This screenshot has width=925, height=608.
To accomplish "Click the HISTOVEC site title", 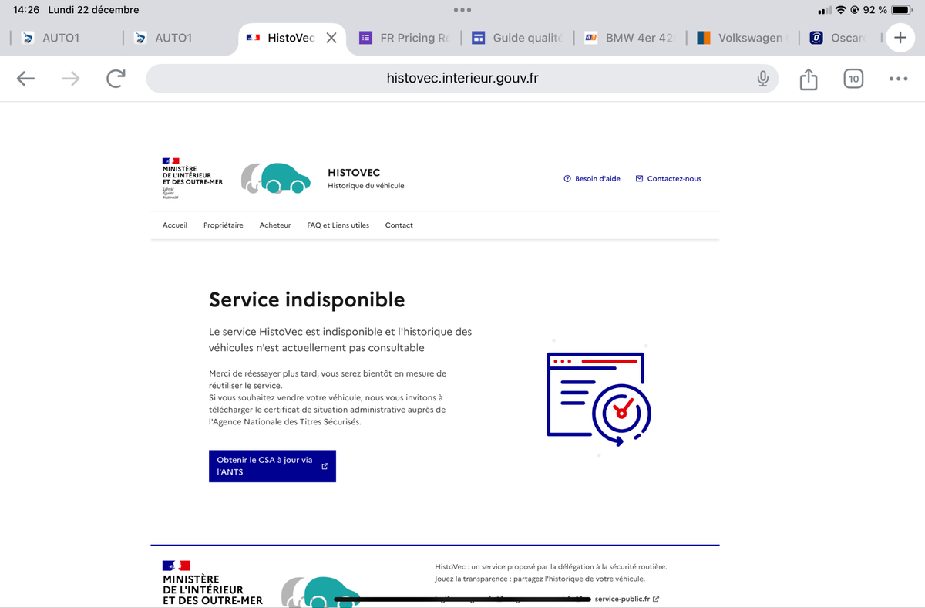I will (x=354, y=173).
